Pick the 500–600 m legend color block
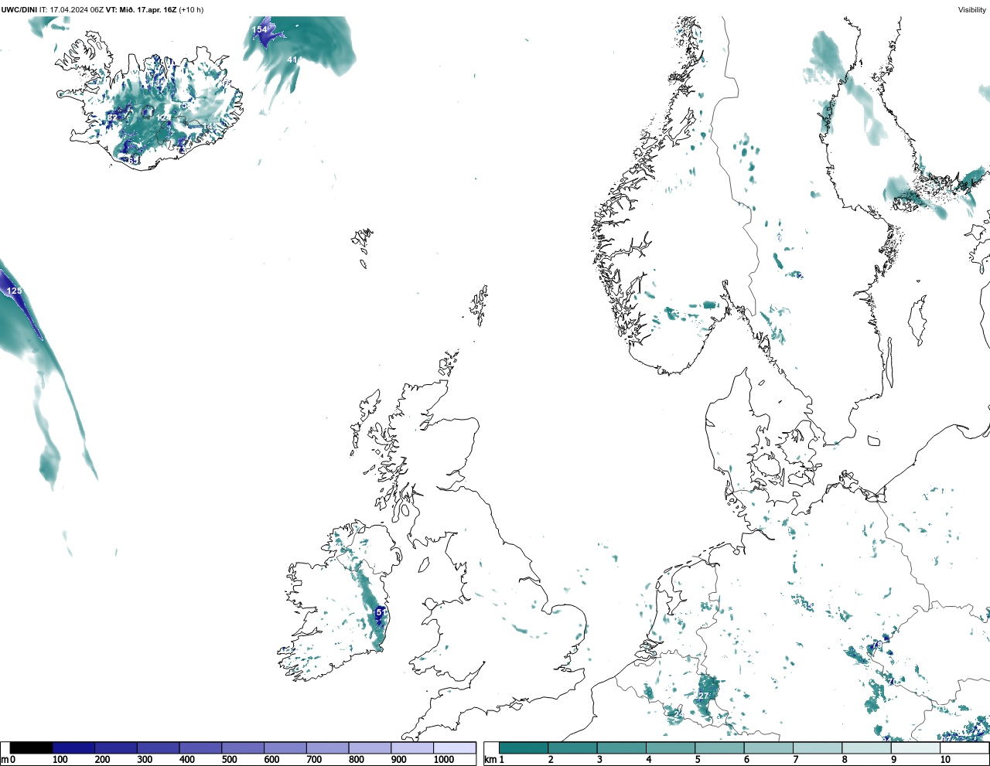The image size is (990, 766). click(243, 748)
